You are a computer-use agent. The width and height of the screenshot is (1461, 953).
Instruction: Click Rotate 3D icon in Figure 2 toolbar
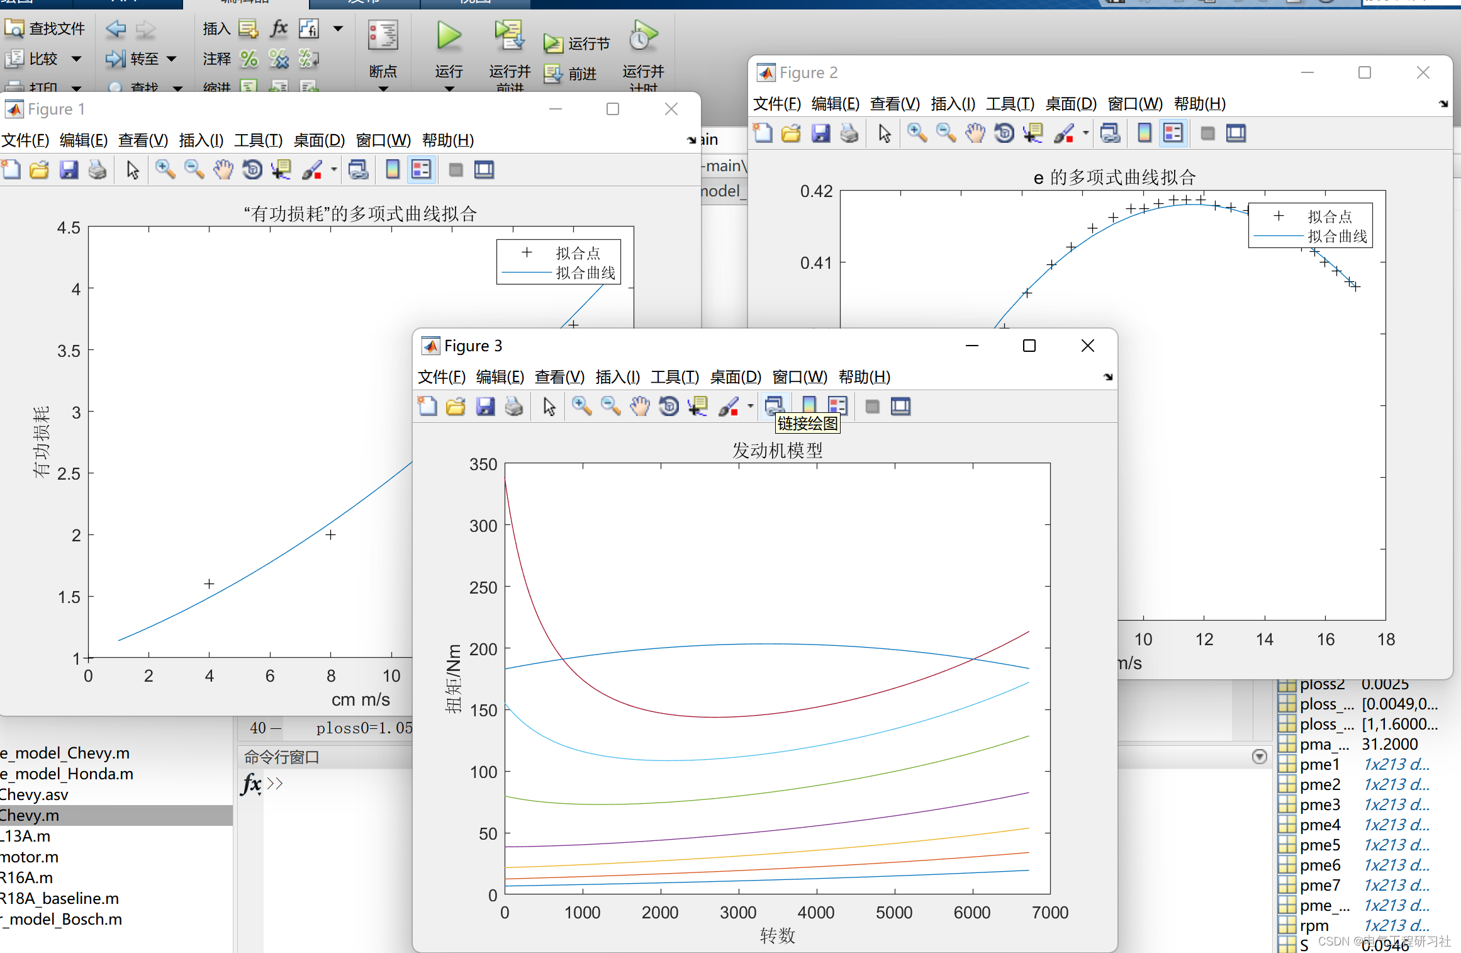point(1004,133)
